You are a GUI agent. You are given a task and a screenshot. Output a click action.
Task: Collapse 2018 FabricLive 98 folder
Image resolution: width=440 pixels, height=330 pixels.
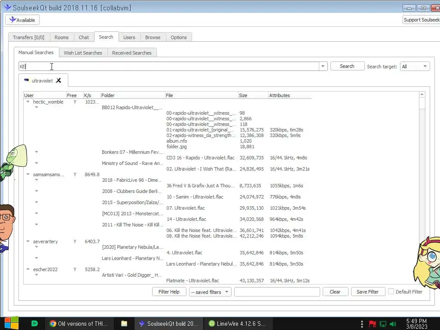tap(37, 180)
